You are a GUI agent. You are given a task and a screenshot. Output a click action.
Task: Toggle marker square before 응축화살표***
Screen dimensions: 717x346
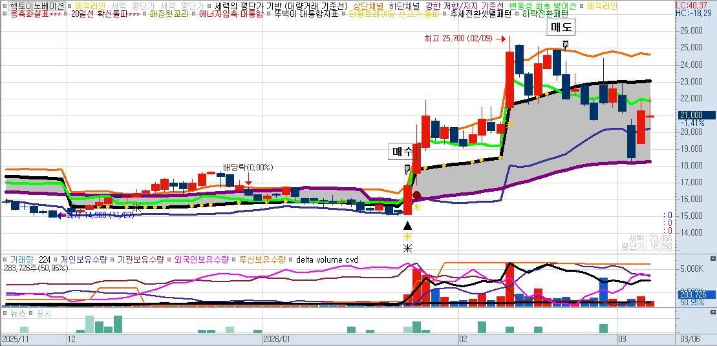(x=4, y=14)
